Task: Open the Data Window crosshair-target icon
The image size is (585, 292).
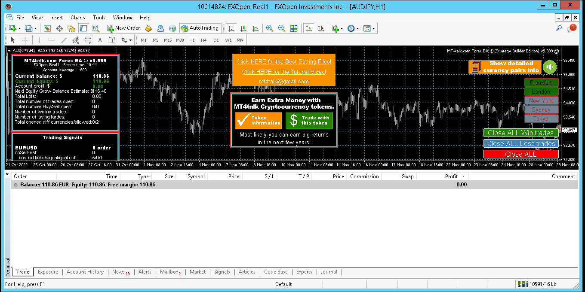Action: point(59,28)
